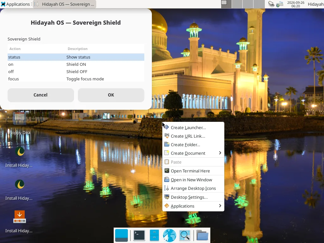The width and height of the screenshot is (324, 243).
Task: Open the Hidayah user menu in panel
Action: coord(315,4)
